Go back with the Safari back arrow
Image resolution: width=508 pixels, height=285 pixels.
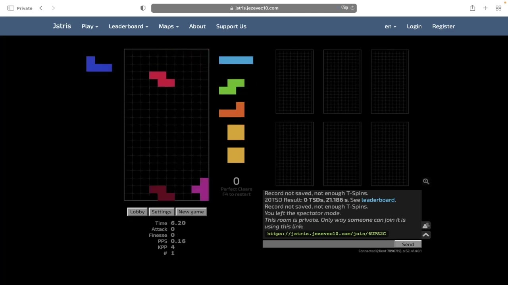point(41,8)
